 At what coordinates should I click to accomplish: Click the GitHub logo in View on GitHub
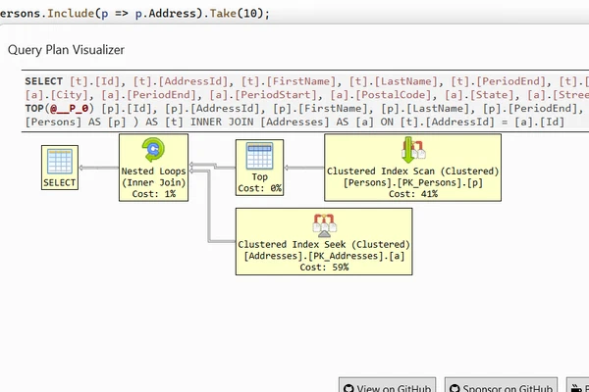coord(348,388)
